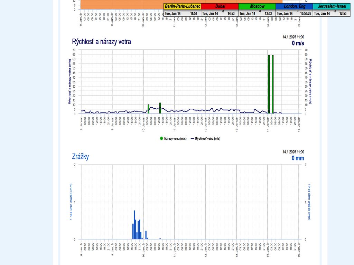Open the blue London, Eng clock header

coord(295,6)
